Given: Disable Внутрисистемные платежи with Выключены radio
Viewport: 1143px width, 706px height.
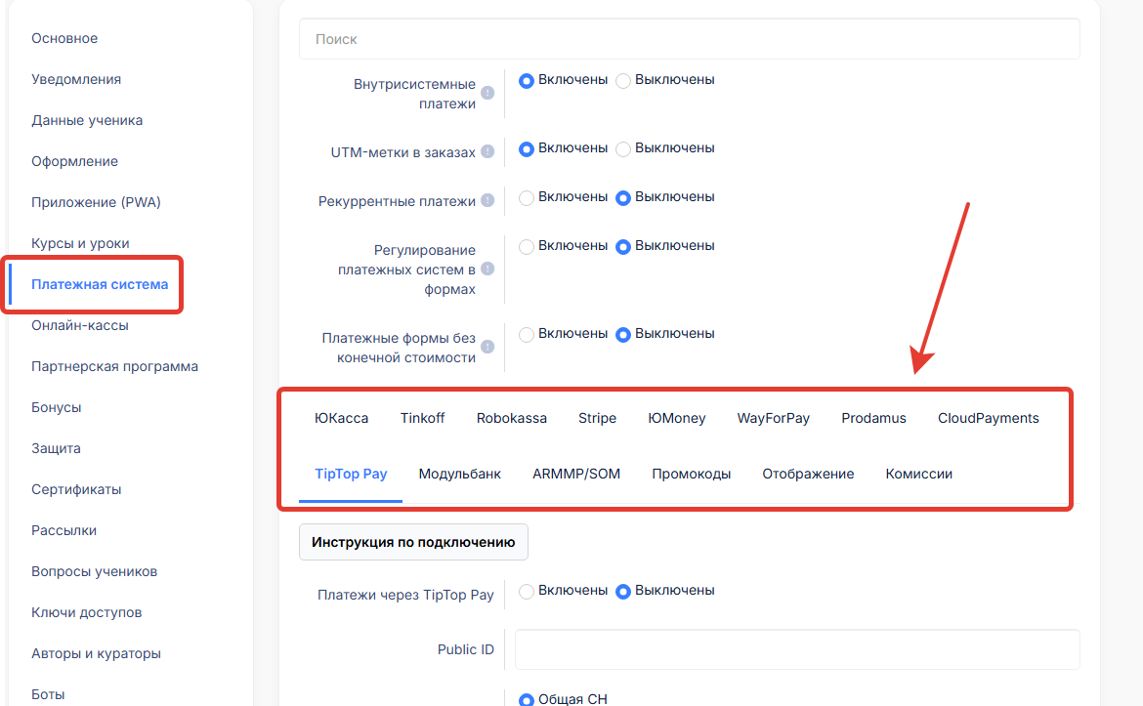Looking at the screenshot, I should tap(623, 80).
